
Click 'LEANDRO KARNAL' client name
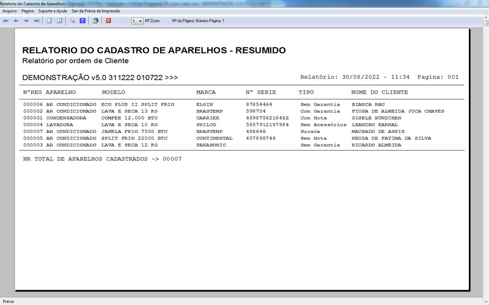pos(375,125)
